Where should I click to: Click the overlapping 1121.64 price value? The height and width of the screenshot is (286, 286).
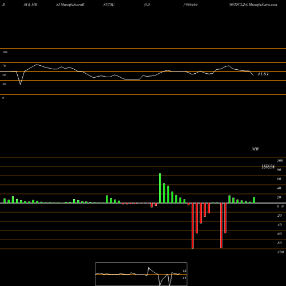(268, 166)
